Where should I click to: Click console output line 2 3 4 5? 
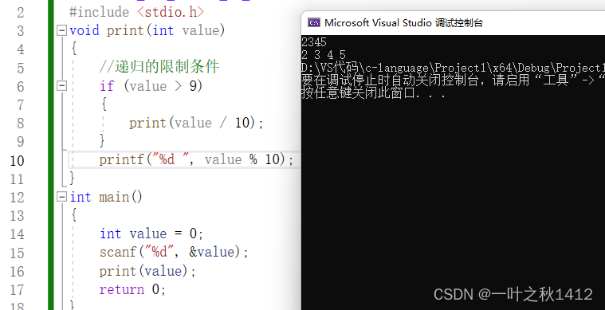(x=324, y=55)
